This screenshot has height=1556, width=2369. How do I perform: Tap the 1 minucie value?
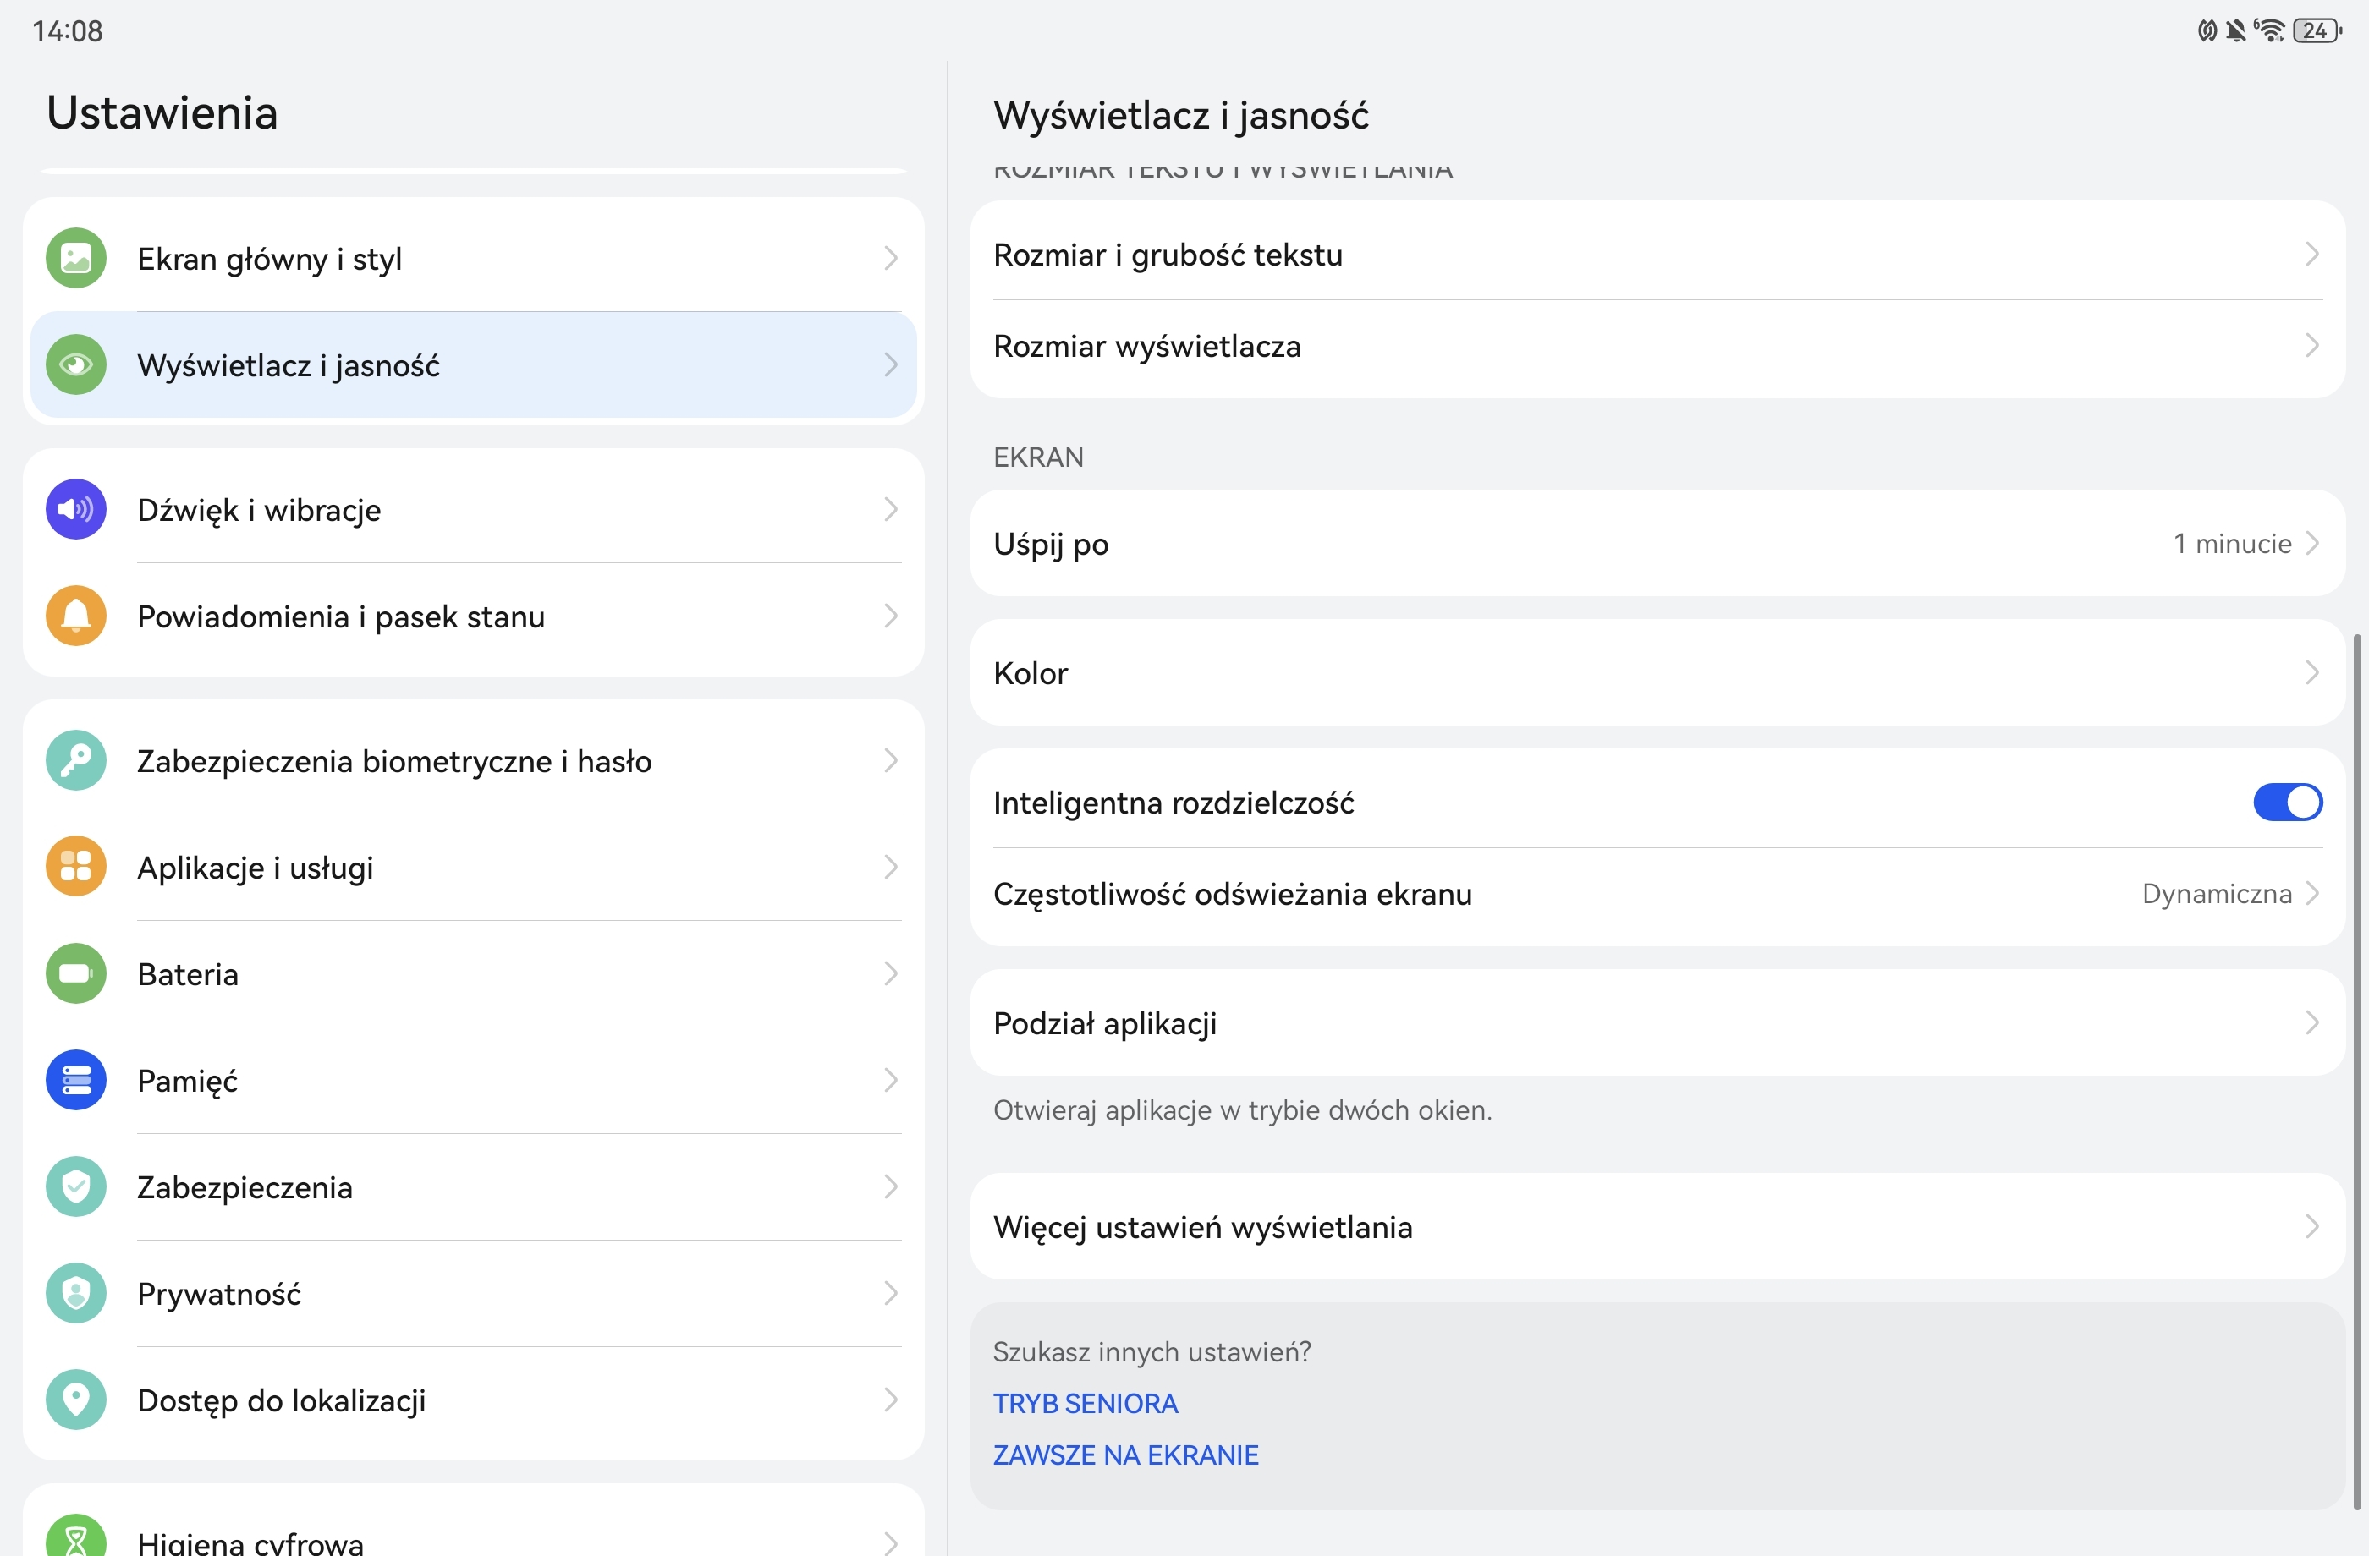(x=2232, y=543)
